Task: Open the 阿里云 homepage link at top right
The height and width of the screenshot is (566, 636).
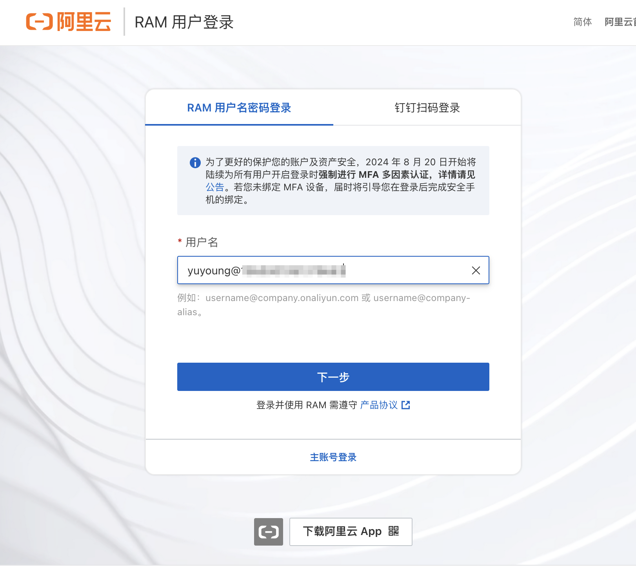Action: pyautogui.click(x=620, y=22)
